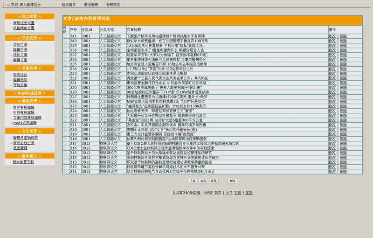Select the checkbox in row 230
373x238 pixels.
click(x=65, y=87)
